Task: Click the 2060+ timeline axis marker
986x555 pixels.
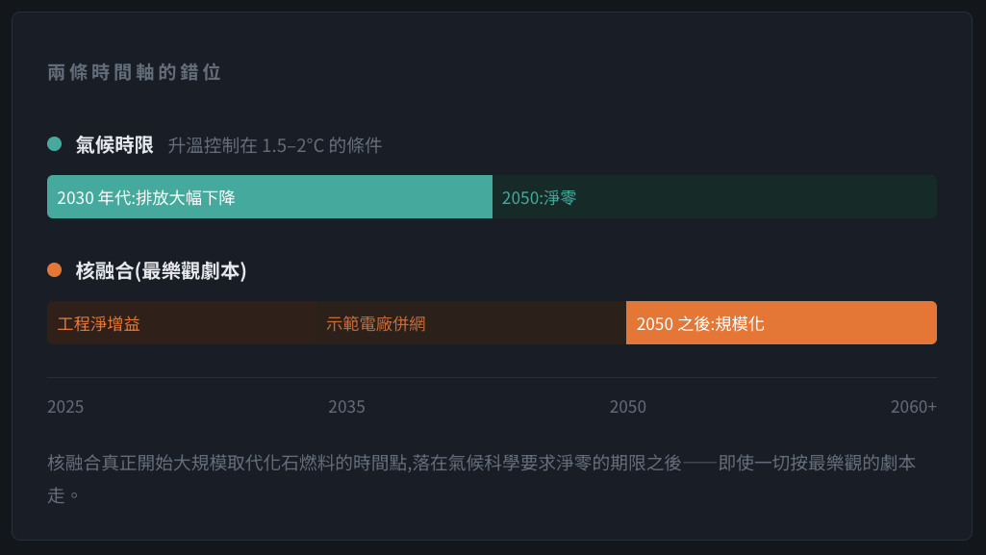Action: 914,407
